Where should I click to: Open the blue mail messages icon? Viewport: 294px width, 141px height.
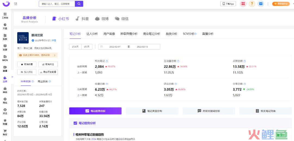(x=261, y=4)
